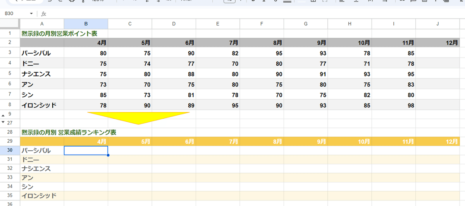Select row 8 header

click(10, 105)
